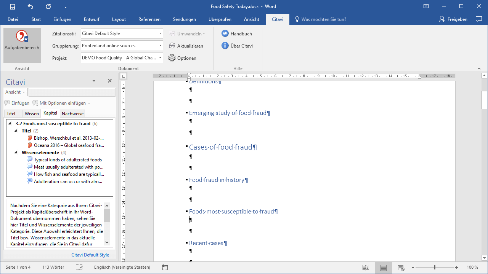Switch to read mode view
This screenshot has width=488, height=274.
pos(366,268)
